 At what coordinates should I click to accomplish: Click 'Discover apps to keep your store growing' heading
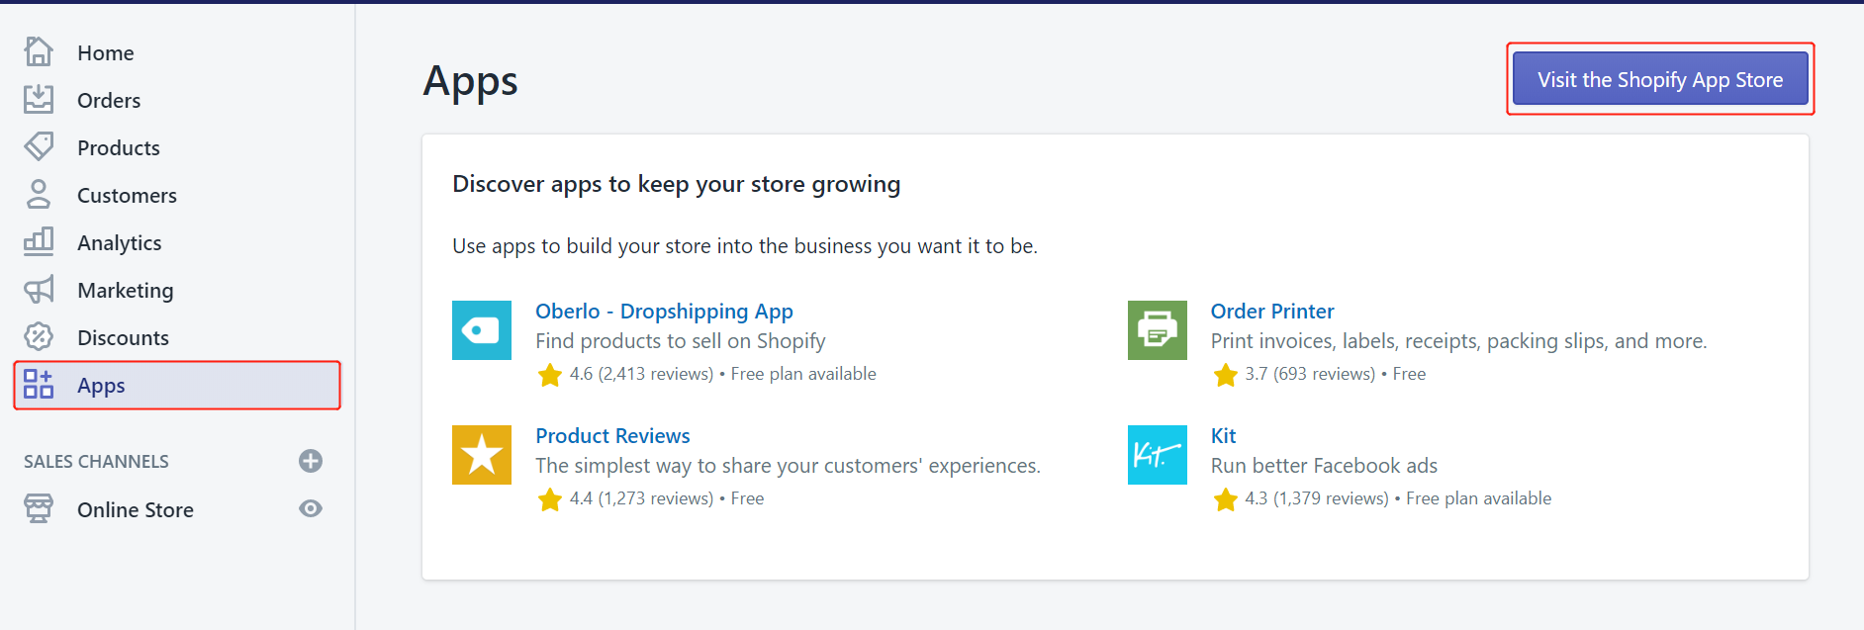click(x=677, y=185)
